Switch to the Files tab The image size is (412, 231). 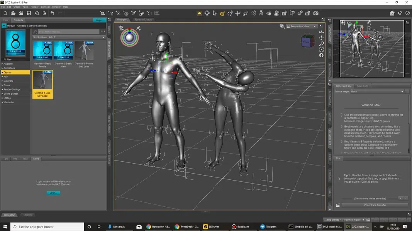6,20
